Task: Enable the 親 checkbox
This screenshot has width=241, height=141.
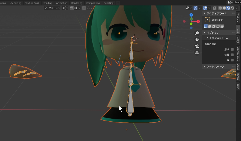Action: [232, 60]
